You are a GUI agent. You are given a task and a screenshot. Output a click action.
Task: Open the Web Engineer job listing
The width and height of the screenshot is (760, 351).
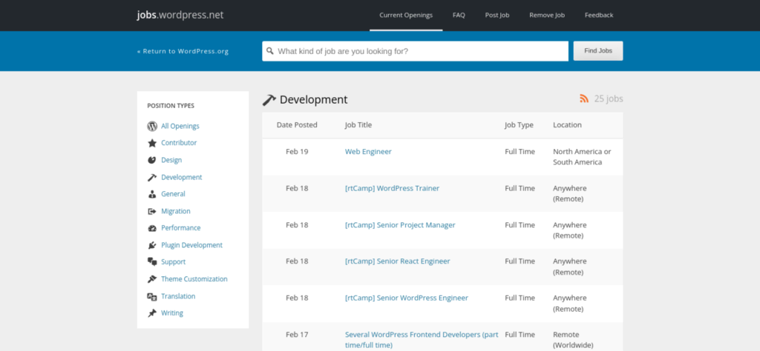[368, 152]
